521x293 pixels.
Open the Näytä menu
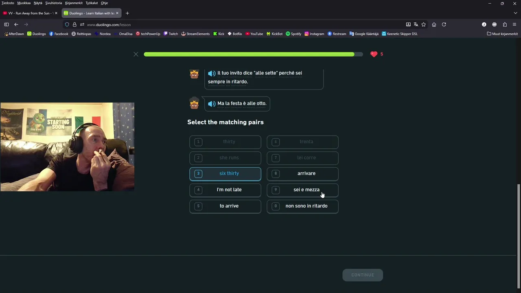[38, 3]
